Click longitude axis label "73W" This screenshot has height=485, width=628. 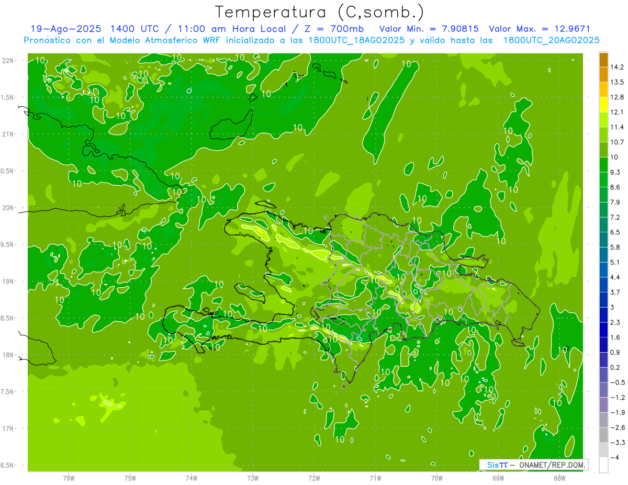(253, 478)
